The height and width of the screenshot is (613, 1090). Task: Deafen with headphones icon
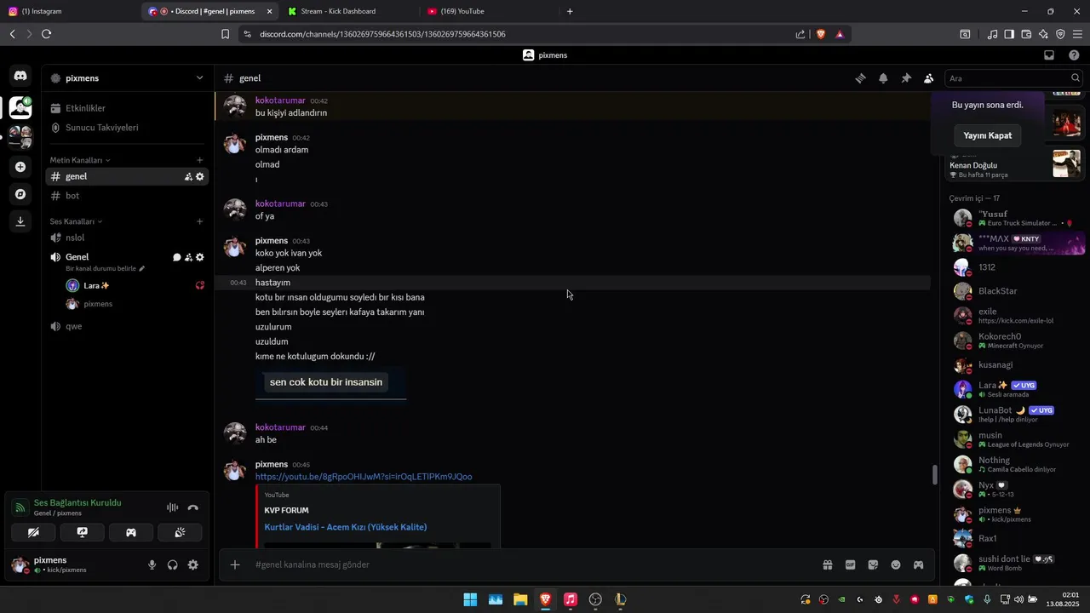pyautogui.click(x=173, y=564)
